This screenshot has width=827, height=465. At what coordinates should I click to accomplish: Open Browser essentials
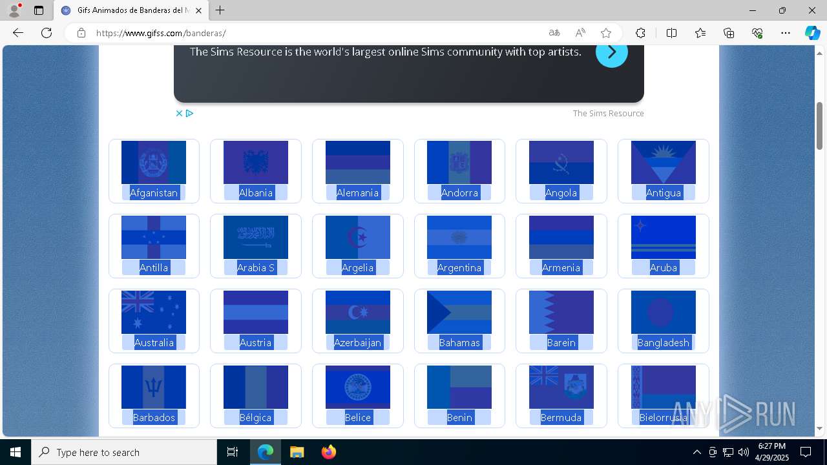point(757,33)
